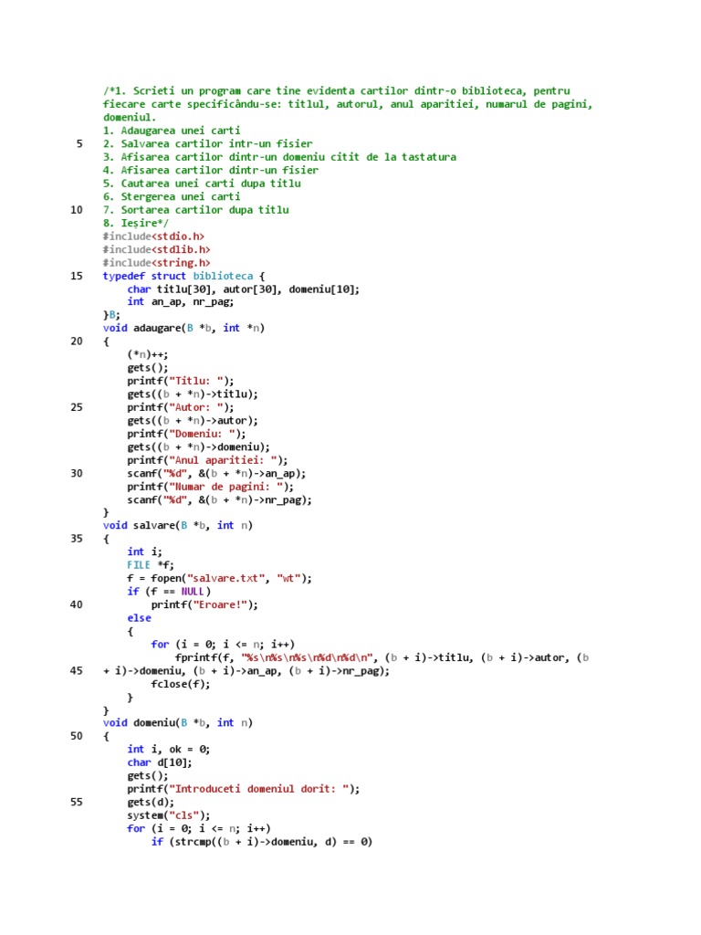Click the 'else' keyword in salvare
The width and height of the screenshot is (701, 935).
(139, 618)
